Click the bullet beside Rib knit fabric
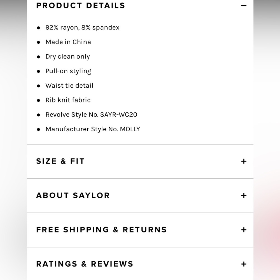This screenshot has height=280, width=280. coord(38,101)
